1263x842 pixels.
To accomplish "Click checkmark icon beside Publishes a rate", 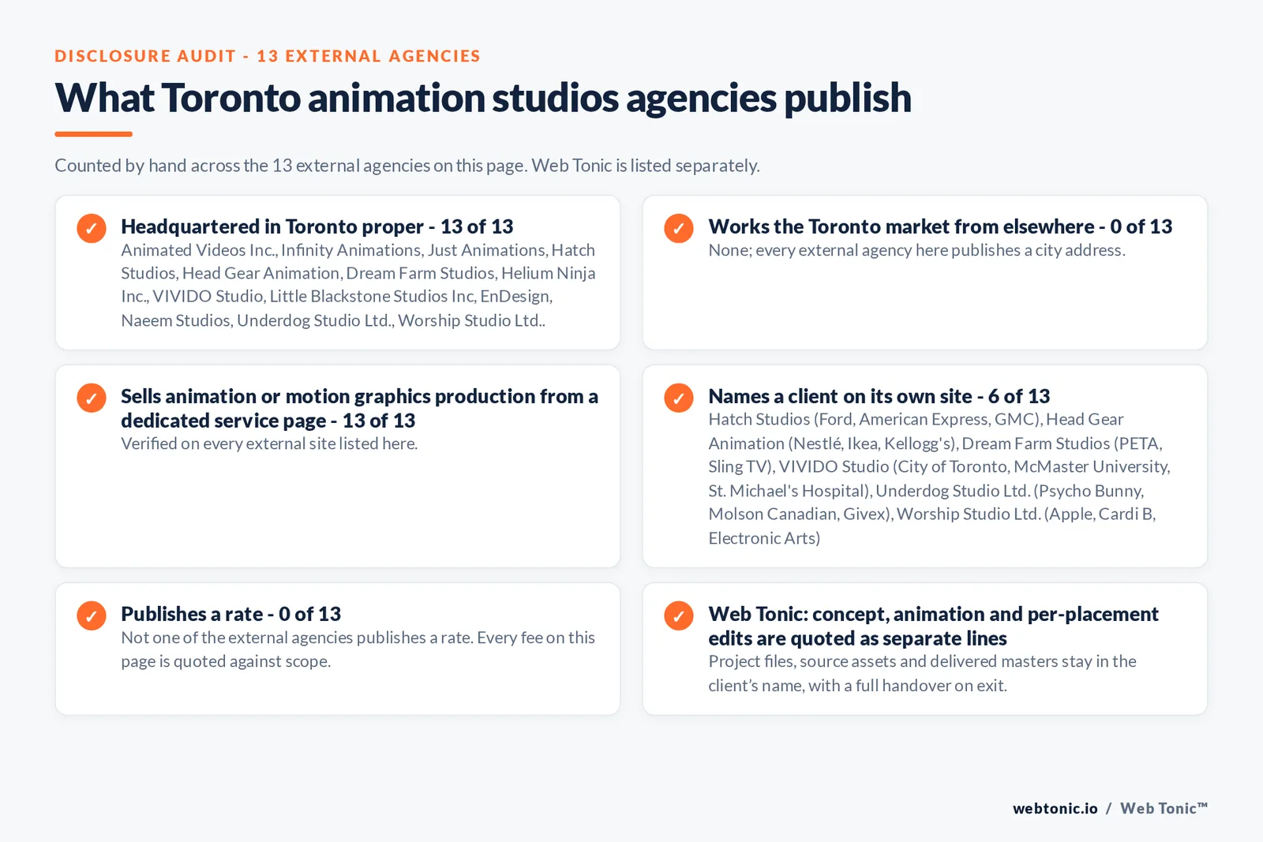I will point(92,616).
